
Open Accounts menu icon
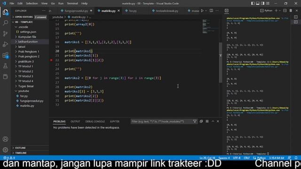coord(5,139)
